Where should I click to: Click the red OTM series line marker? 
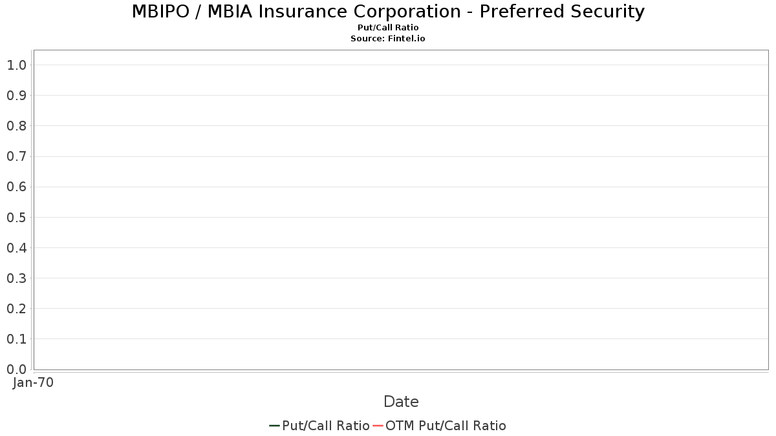click(378, 426)
